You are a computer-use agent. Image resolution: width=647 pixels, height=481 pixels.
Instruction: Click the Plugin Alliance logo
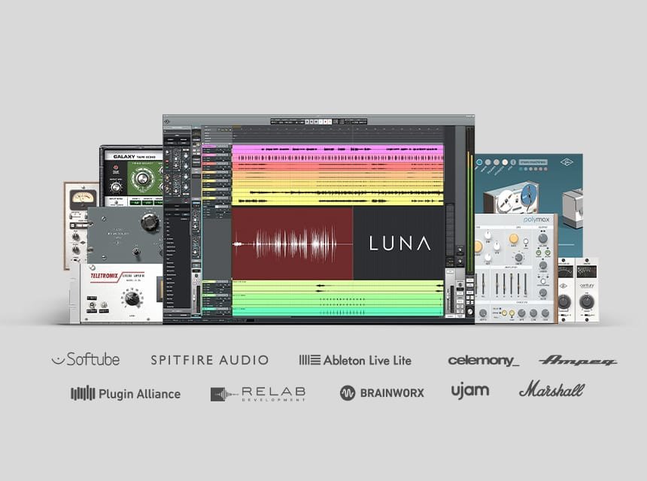[126, 393]
